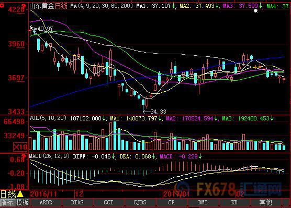291x208 pixels.
Task: Click the X10 volume scale box
Action: tap(20, 147)
